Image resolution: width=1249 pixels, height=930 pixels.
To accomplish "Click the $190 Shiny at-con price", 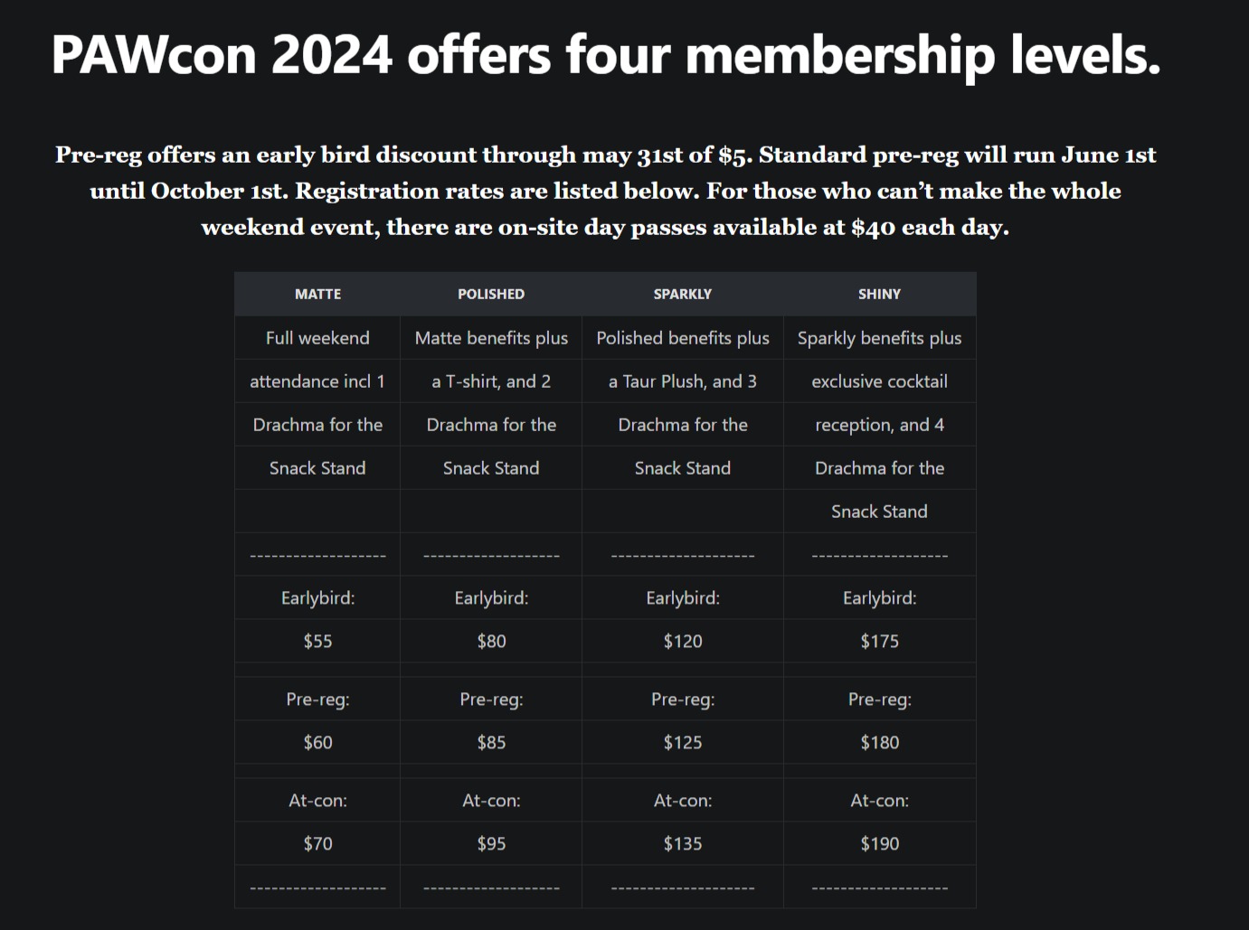I will [x=879, y=843].
